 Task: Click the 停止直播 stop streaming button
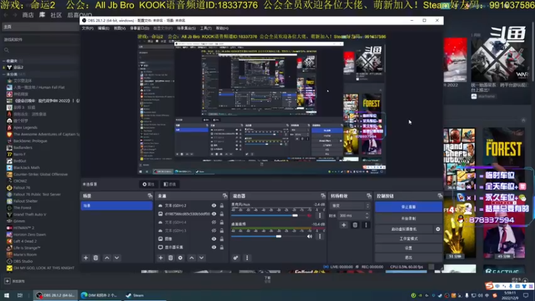[x=409, y=207]
